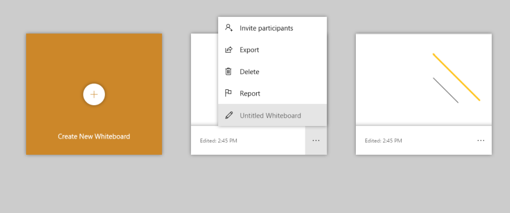Click Edited: 2:45 PM on lines whiteboard

[384, 141]
